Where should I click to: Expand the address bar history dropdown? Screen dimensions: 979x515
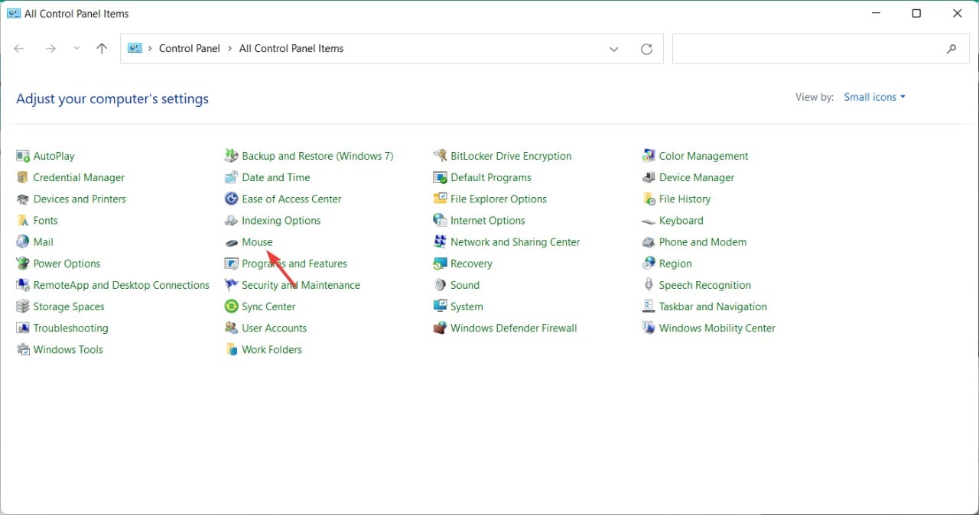coord(613,49)
